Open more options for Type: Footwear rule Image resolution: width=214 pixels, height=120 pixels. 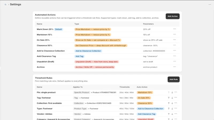click(x=176, y=109)
